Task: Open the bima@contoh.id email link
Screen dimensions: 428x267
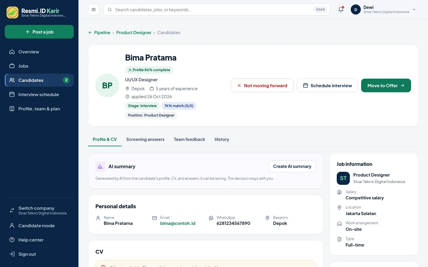Action: click(178, 223)
